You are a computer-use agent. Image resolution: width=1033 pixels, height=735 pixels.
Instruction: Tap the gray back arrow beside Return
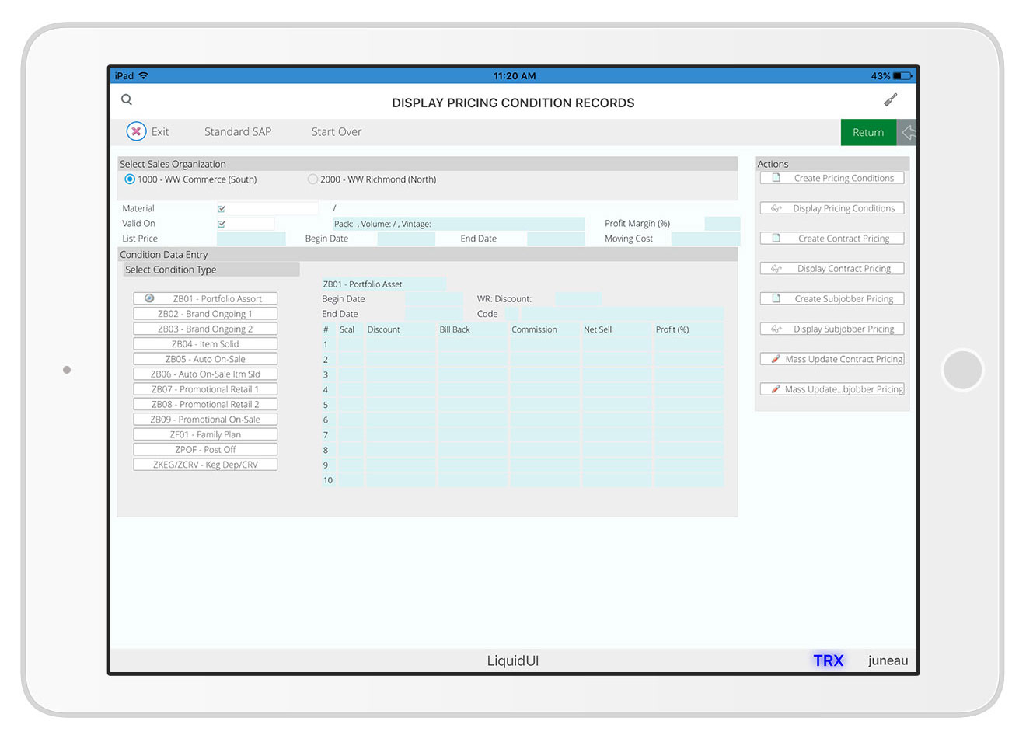[x=908, y=133]
